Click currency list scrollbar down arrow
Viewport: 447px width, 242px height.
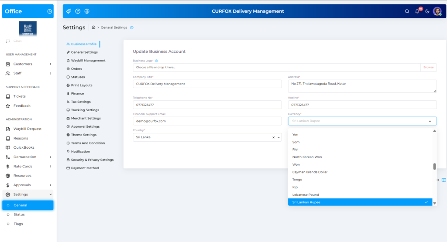click(434, 203)
